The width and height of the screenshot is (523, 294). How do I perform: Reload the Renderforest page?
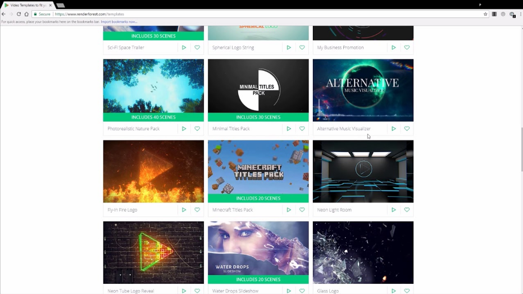pyautogui.click(x=19, y=14)
